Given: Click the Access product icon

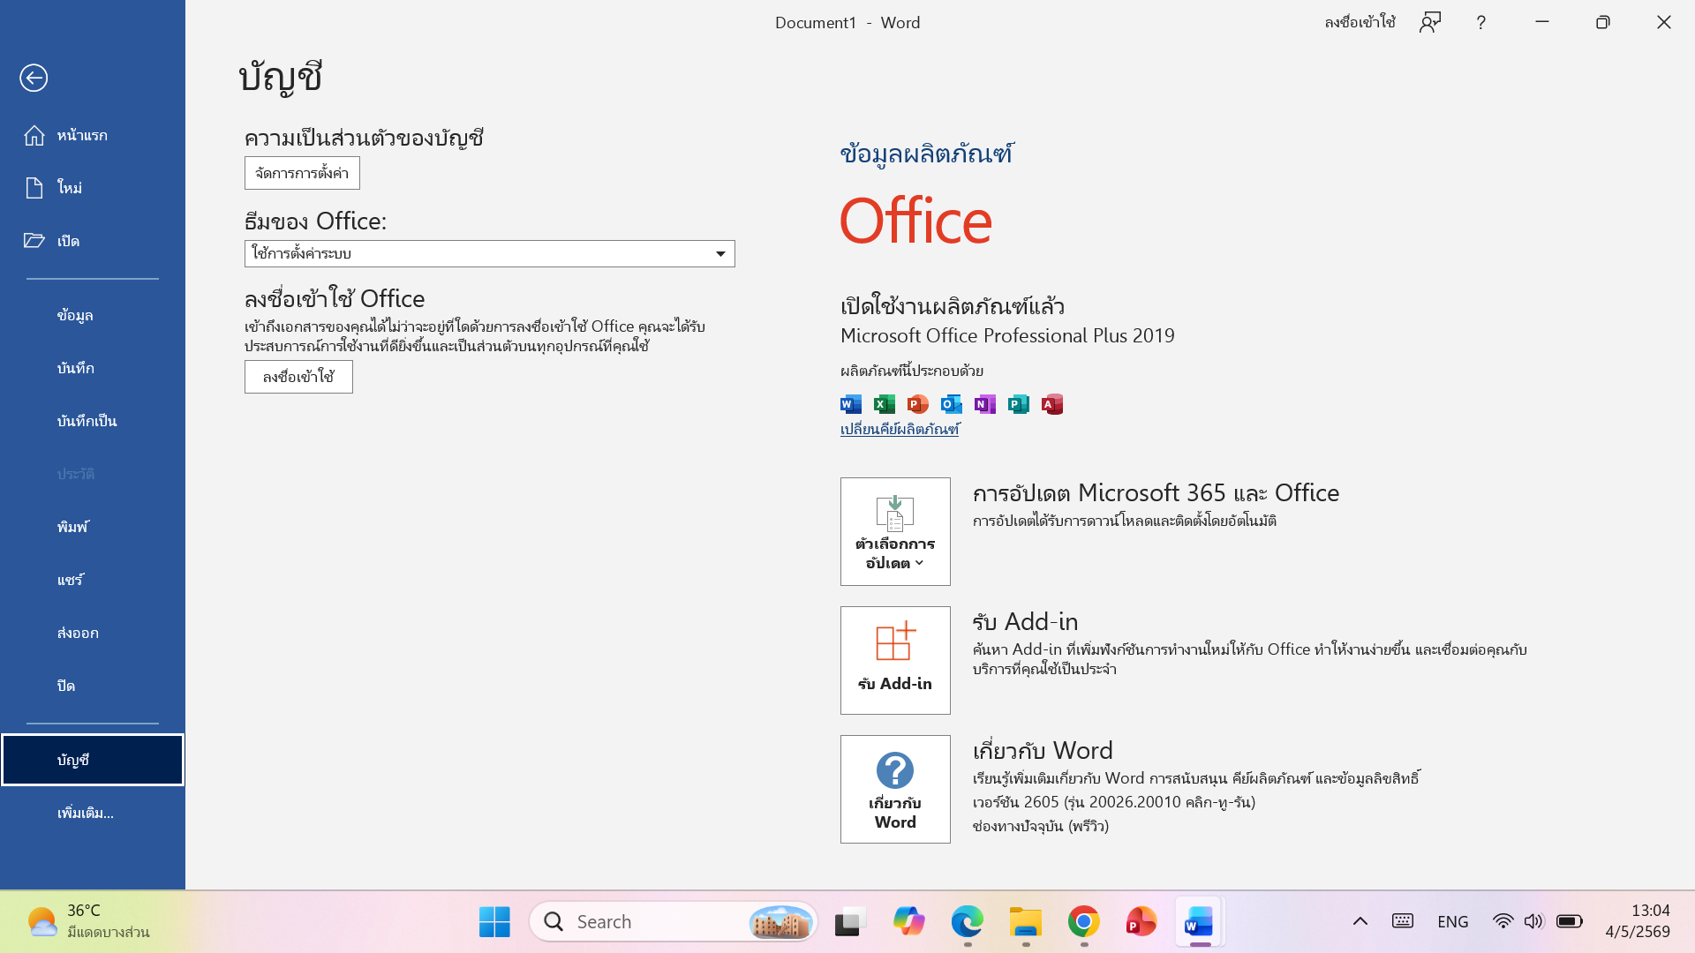Looking at the screenshot, I should tap(1051, 404).
